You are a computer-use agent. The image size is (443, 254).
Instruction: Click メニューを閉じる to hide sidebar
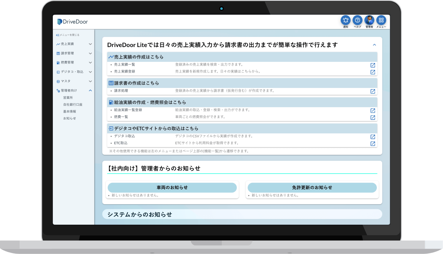click(68, 35)
